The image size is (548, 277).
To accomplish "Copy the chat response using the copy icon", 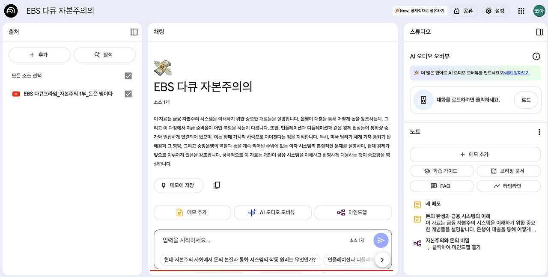I will 217,185.
